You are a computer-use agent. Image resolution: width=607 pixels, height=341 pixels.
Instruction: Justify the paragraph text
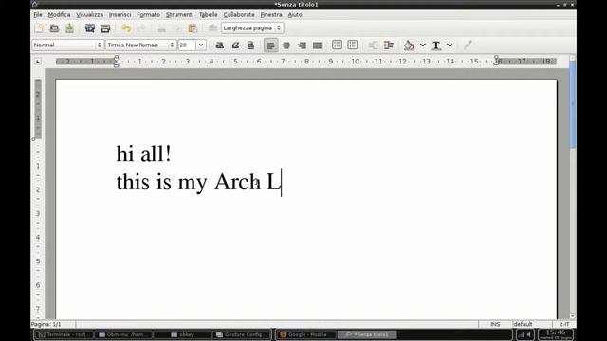pyautogui.click(x=317, y=45)
